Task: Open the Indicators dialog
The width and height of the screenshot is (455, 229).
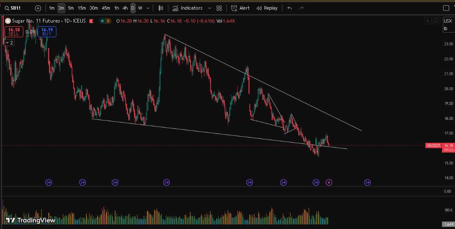Action: [188, 8]
